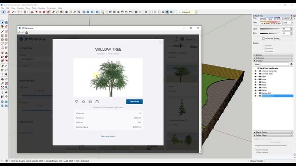Hide the House item eye icon
The width and height of the screenshot is (296, 166).
coord(255,85)
